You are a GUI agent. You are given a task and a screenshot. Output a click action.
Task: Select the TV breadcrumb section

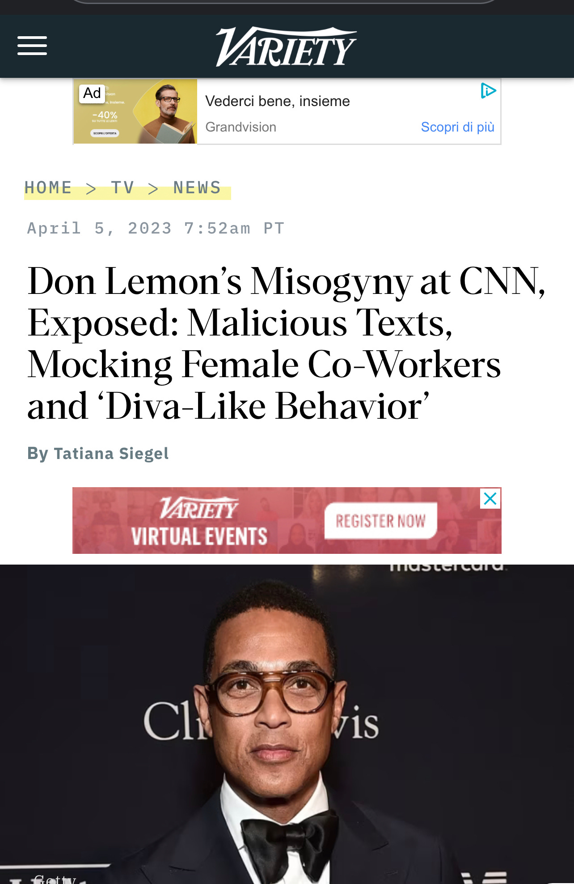tap(123, 188)
